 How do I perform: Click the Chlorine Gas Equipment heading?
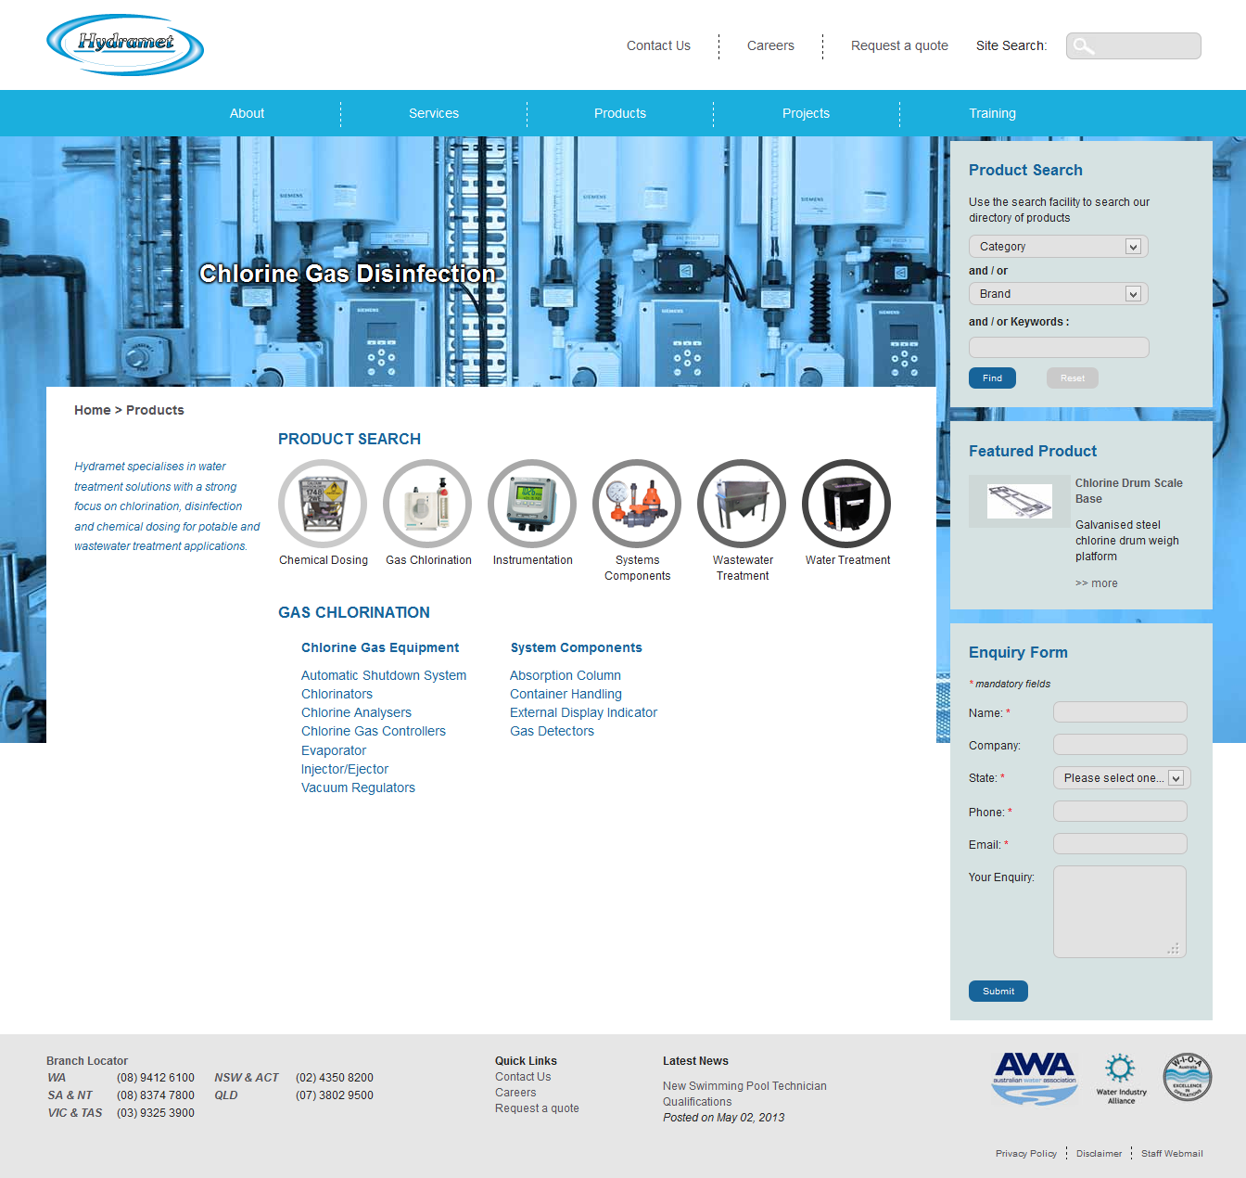380,647
